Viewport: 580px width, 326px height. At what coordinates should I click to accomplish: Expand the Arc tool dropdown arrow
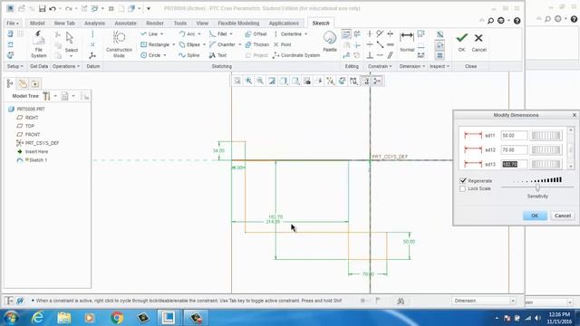[x=199, y=34]
